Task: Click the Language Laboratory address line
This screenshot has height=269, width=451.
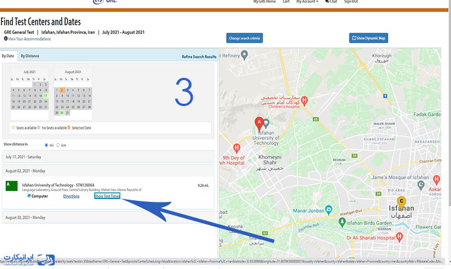Action: pos(82,190)
